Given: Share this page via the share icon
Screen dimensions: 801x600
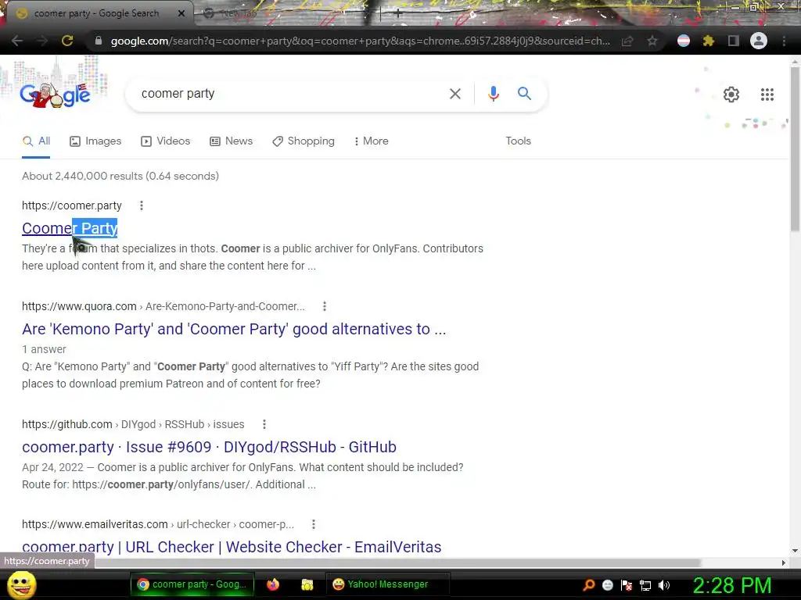Looking at the screenshot, I should point(627,41).
